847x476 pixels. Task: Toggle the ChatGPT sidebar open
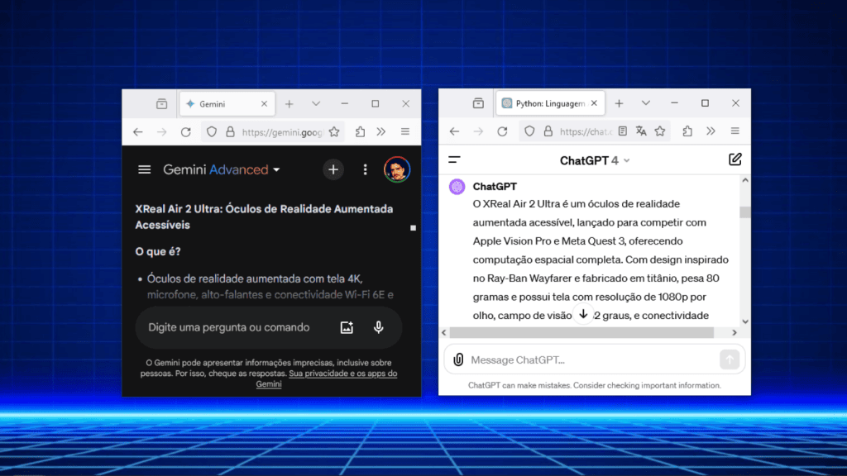click(454, 159)
